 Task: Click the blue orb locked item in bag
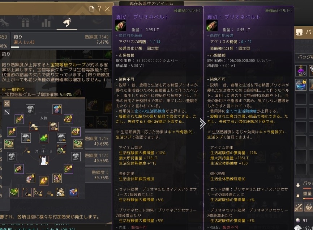301,84
